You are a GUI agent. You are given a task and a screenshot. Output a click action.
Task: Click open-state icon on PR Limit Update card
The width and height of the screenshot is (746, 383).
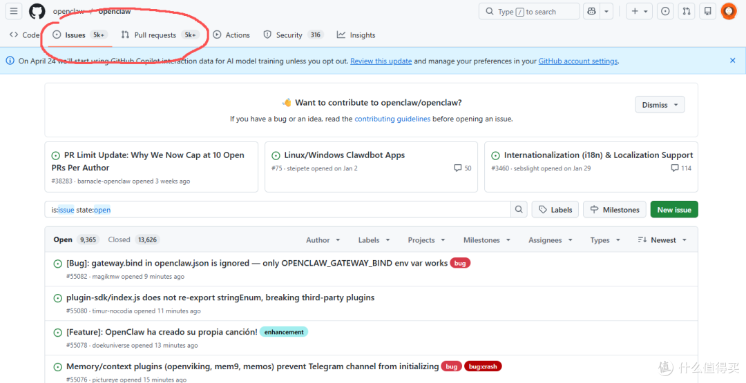[56, 155]
